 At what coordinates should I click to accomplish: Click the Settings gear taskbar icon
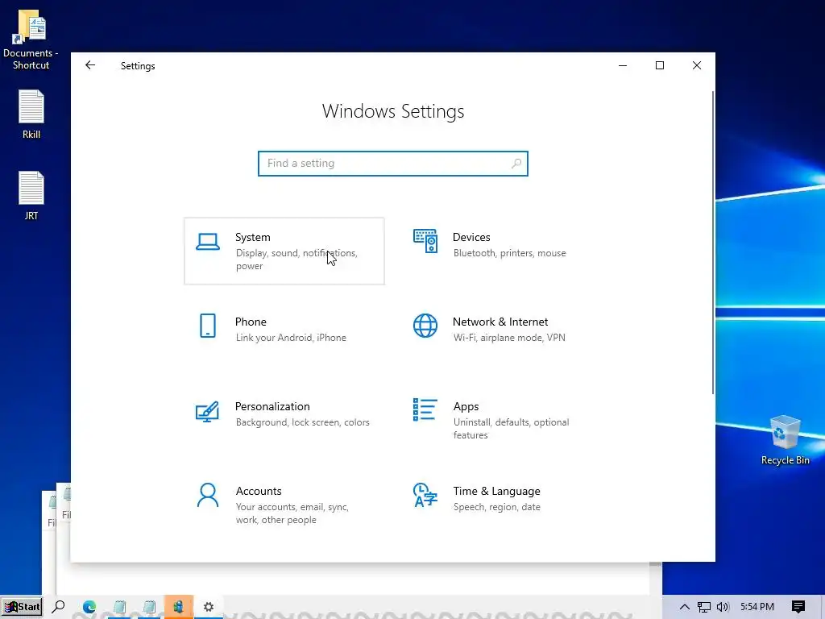click(209, 607)
